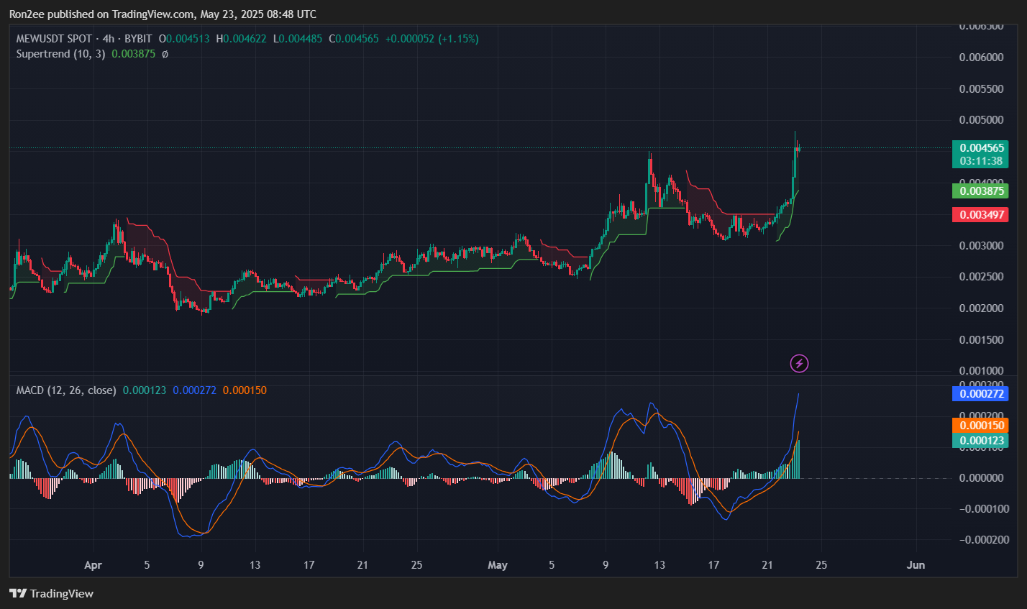Select the teal 0.004565 last price label
The width and height of the screenshot is (1027, 609).
pos(980,146)
